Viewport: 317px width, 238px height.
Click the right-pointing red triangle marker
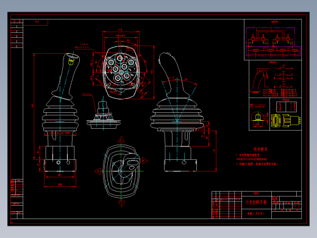click(144, 160)
